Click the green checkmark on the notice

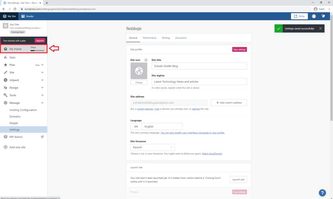[278, 29]
